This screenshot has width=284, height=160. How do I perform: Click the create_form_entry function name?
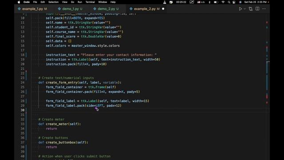(x=62, y=83)
